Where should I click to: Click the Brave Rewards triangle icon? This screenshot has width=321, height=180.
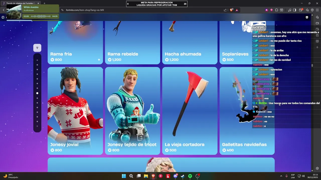point(237,10)
